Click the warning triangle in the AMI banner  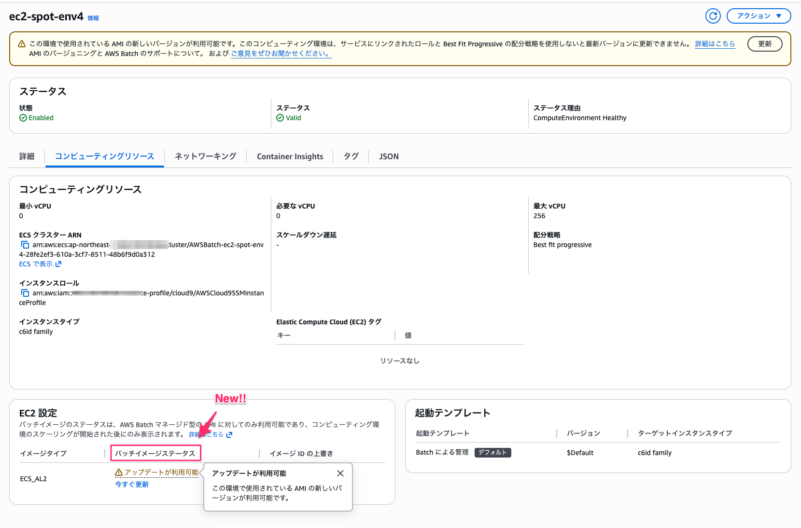[x=22, y=43]
